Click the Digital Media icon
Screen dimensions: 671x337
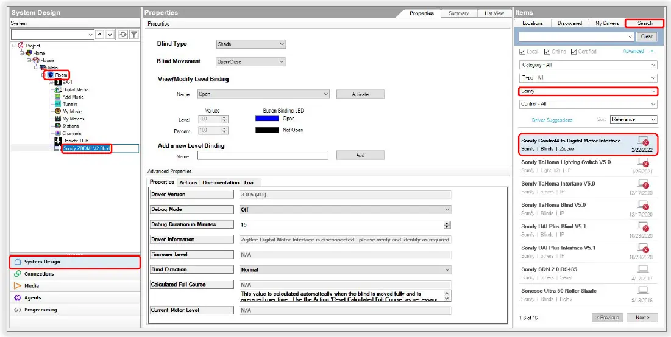pyautogui.click(x=58, y=89)
